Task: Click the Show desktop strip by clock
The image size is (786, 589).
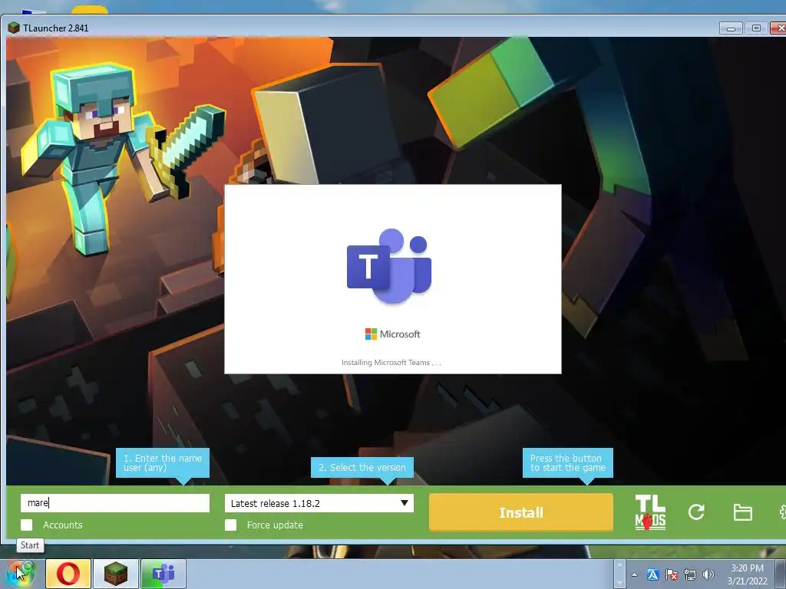Action: [780, 574]
